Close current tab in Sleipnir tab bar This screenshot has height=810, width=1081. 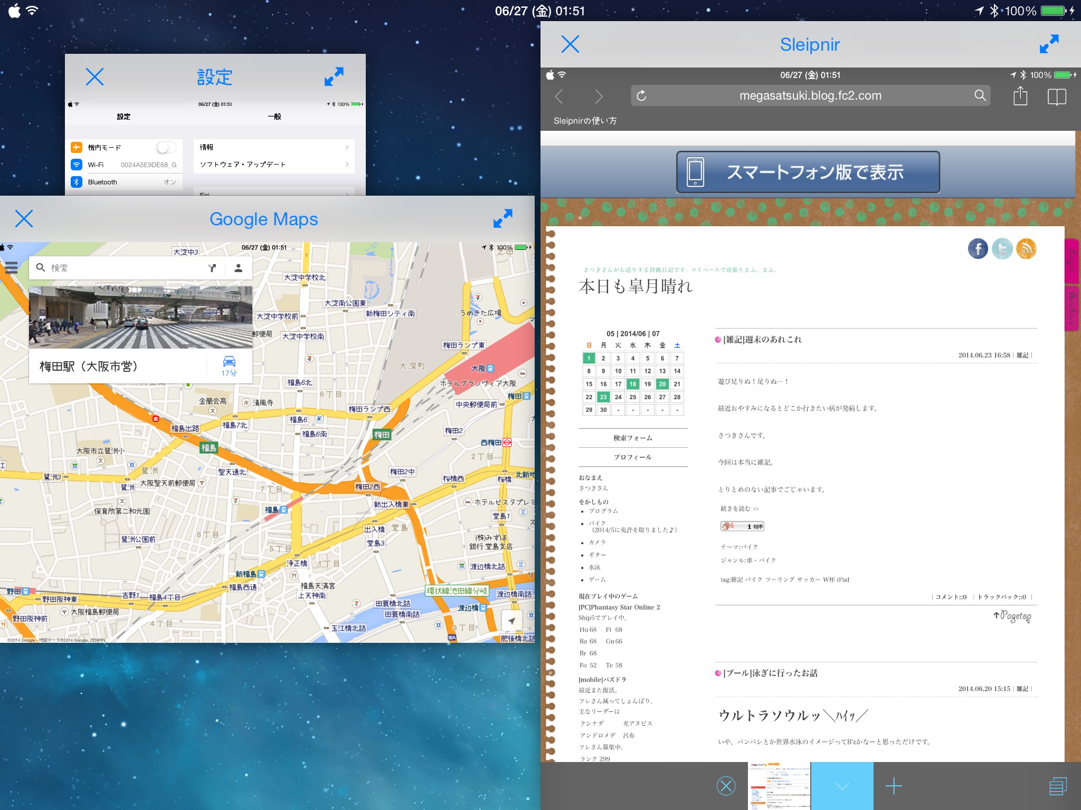pos(726,786)
